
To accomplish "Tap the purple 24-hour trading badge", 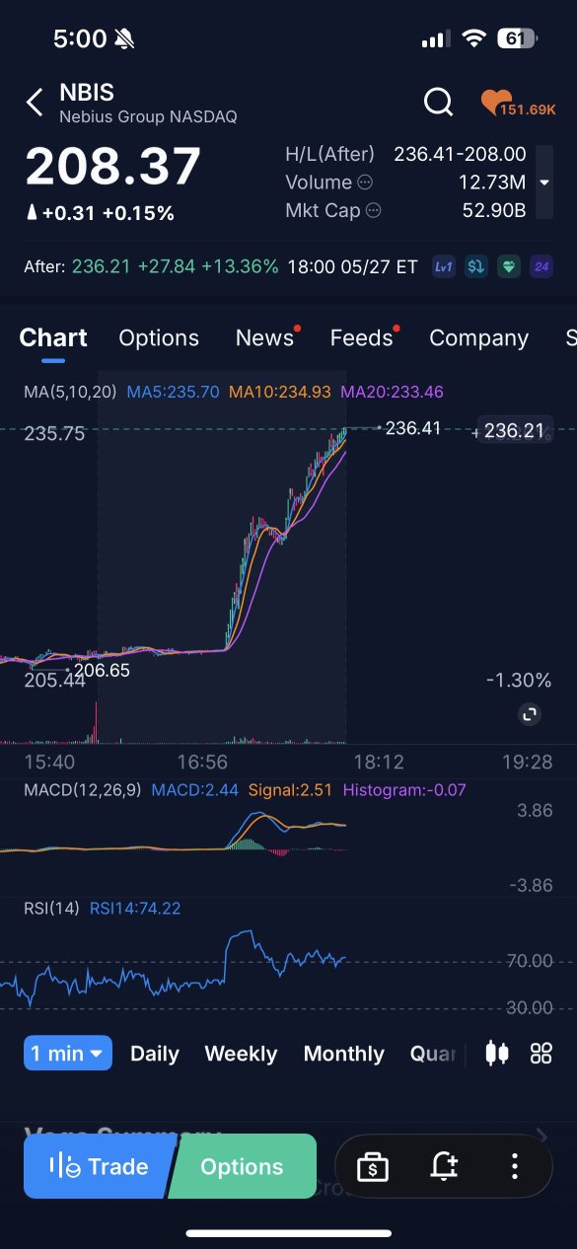I will pyautogui.click(x=541, y=266).
